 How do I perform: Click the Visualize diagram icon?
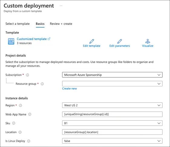point(148,41)
